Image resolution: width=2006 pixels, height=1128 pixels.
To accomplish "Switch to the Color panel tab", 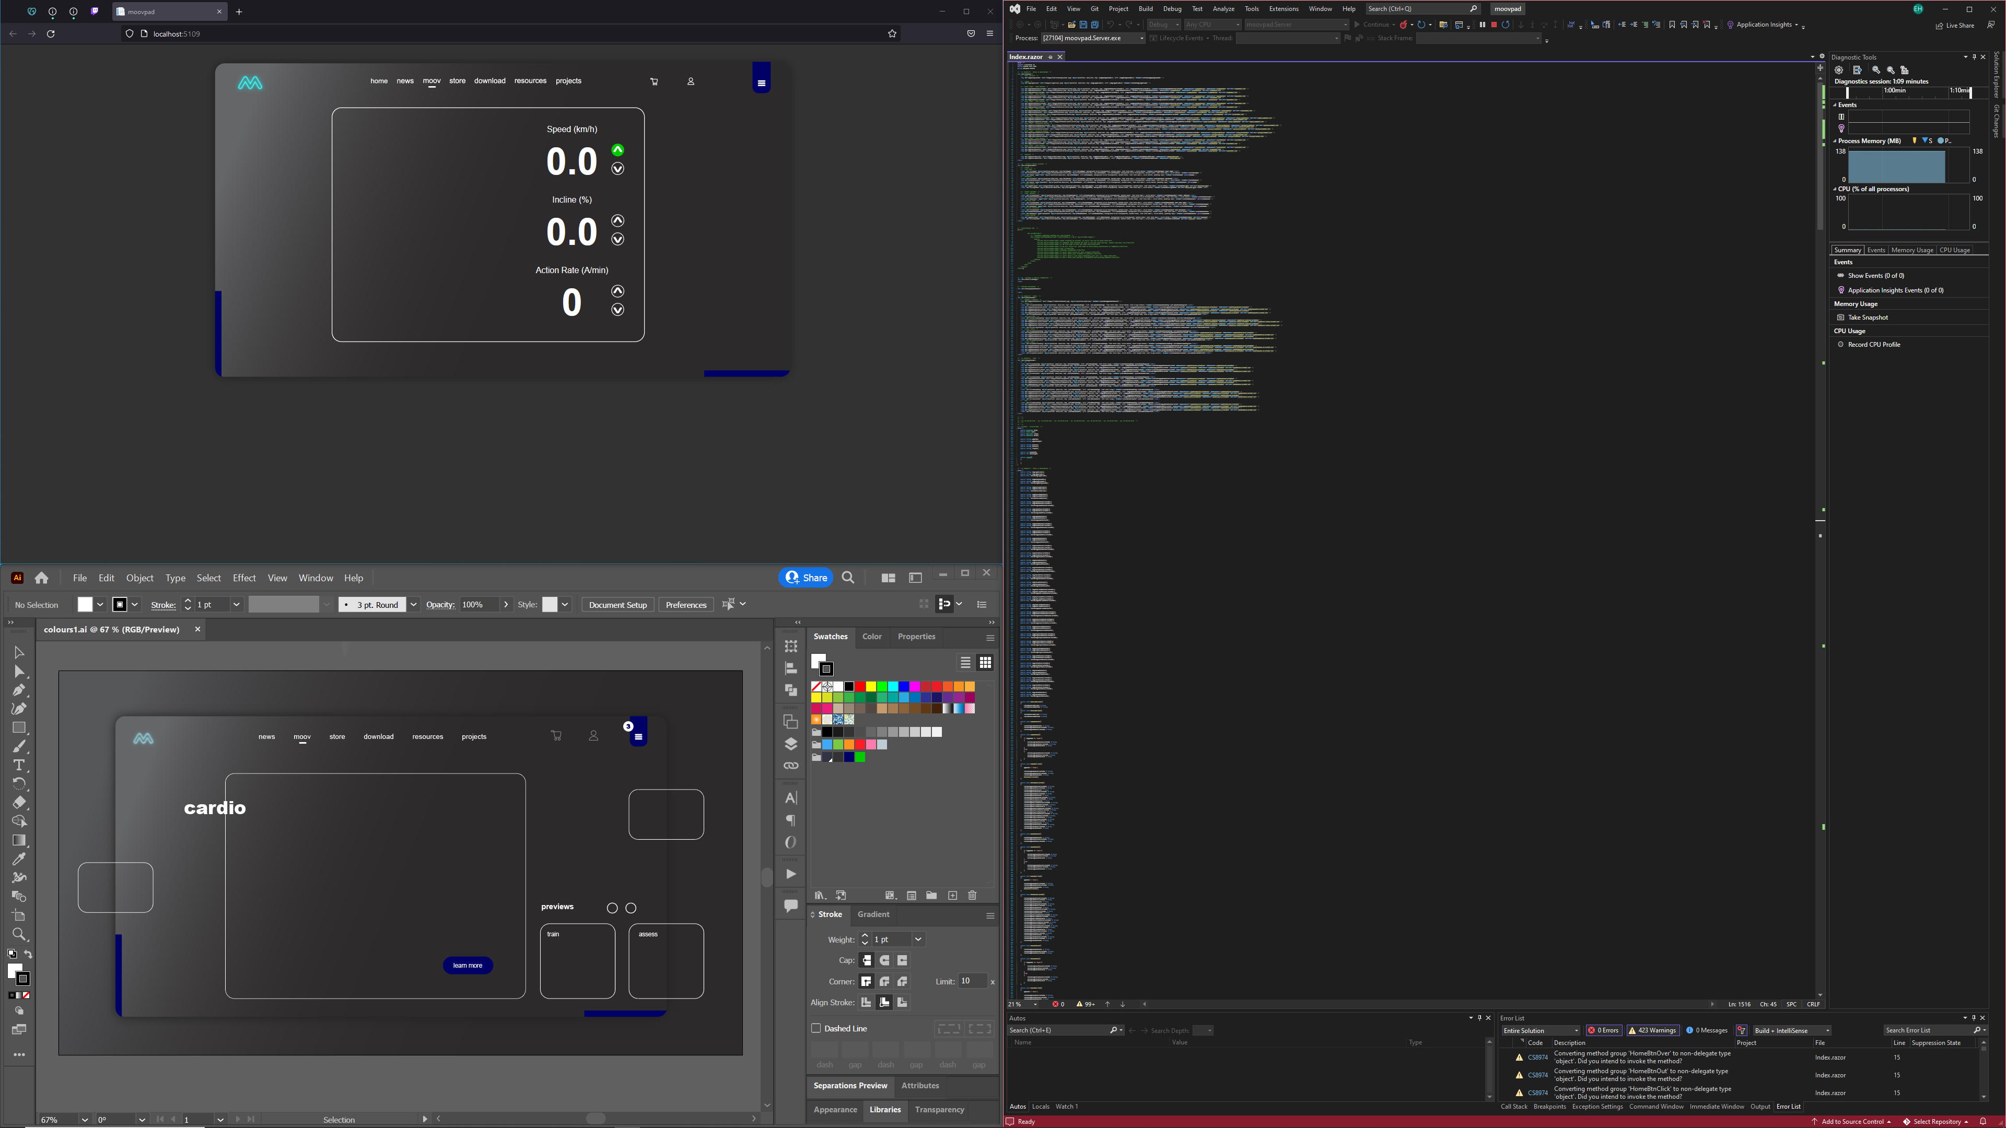I will point(871,636).
